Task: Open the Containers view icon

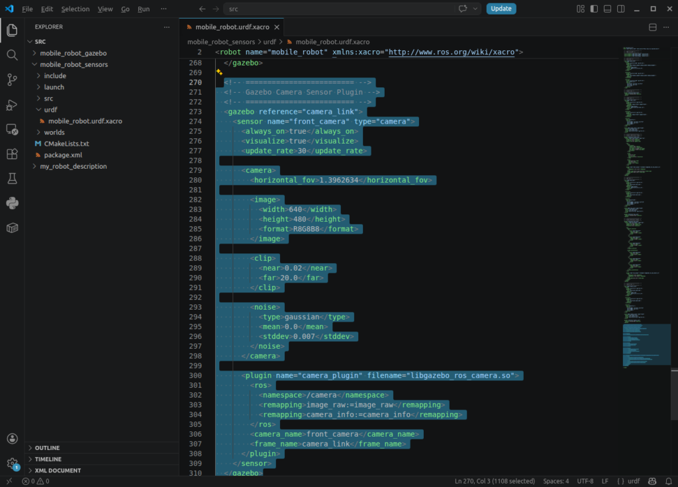Action: pyautogui.click(x=12, y=228)
